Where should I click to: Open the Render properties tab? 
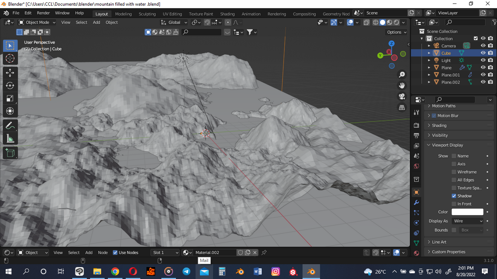[x=416, y=126]
